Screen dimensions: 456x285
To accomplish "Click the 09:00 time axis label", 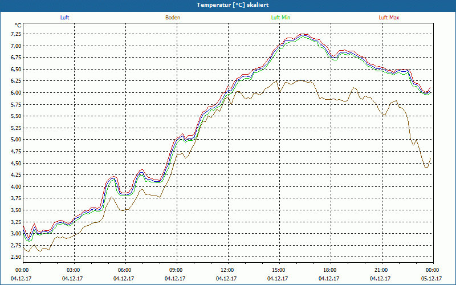I will point(177,270).
